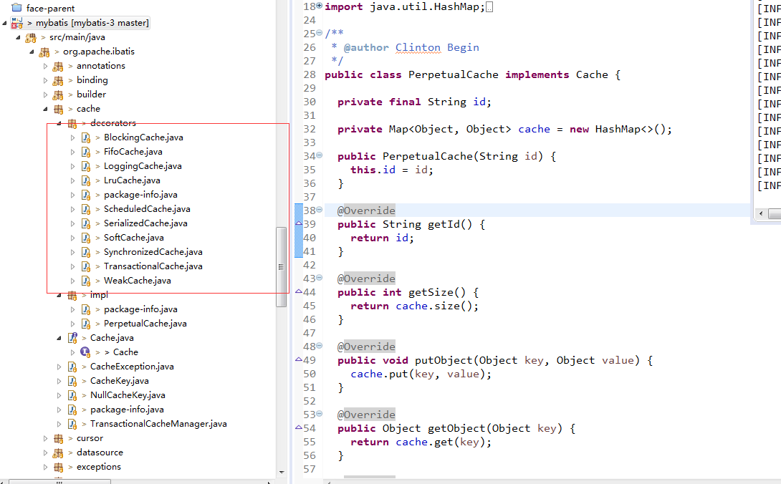Image resolution: width=781 pixels, height=484 pixels.
Task: Collapse the PerpetualCache constructor at line 34
Action: 320,155
